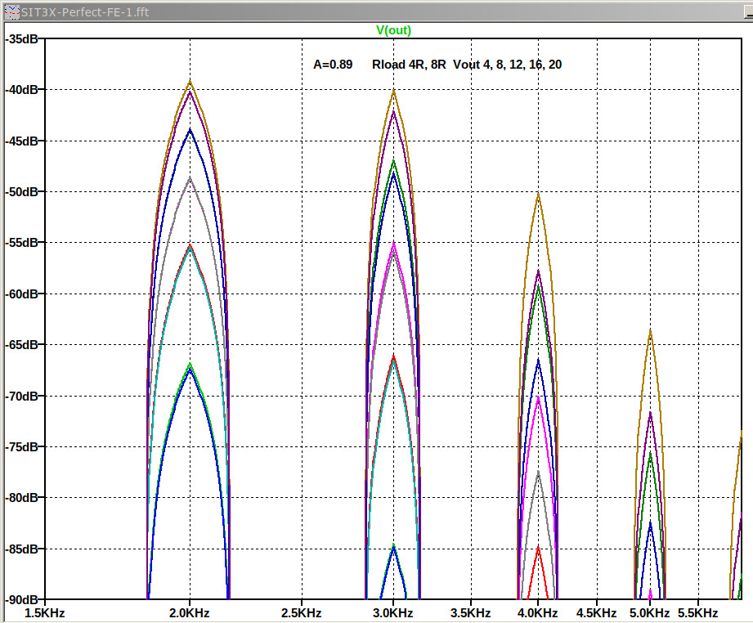This screenshot has height=623, width=753.
Task: Click the 1.5KHz frequency axis label
Action: (x=45, y=613)
